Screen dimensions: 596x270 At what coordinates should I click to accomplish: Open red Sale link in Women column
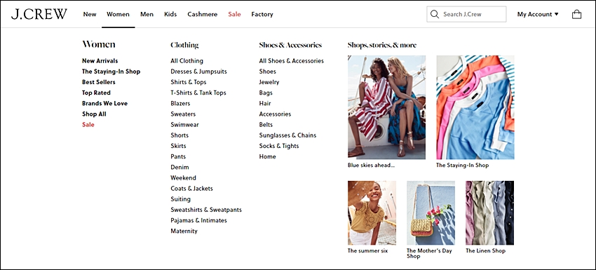click(88, 125)
